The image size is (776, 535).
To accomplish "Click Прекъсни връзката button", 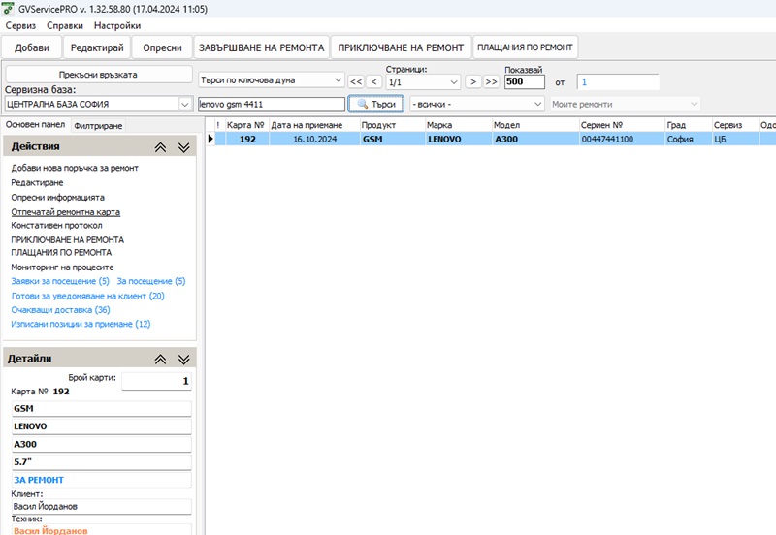I will coord(99,75).
